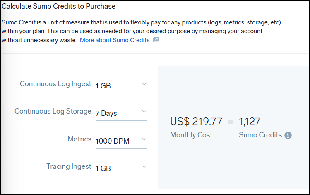Viewport: 310px width, 195px height.
Task: Expand the Continuous Log Ingest dropdown arrow
Action: 144,84
